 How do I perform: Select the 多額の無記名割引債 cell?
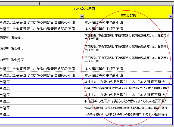tap(128, 88)
